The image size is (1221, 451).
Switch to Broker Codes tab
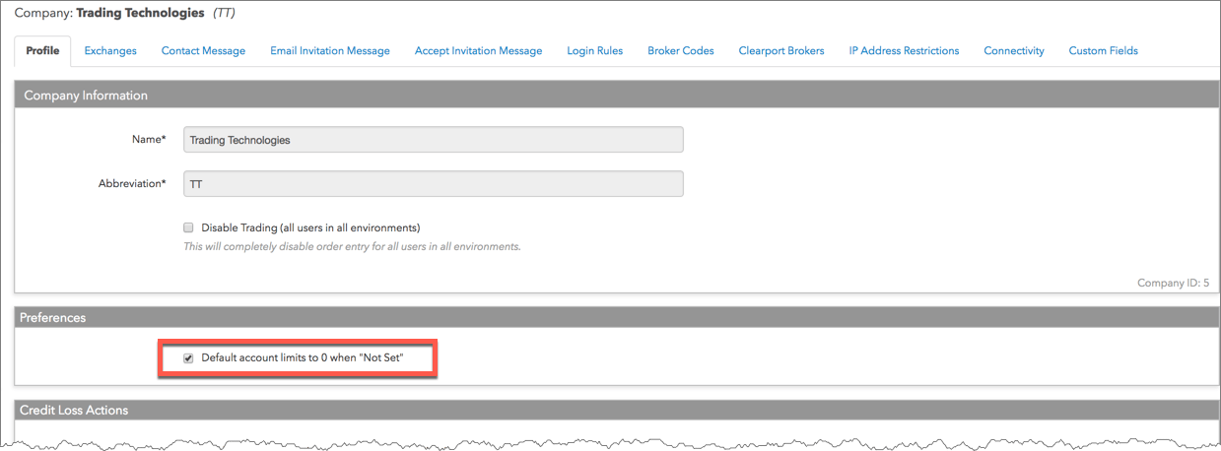click(681, 51)
